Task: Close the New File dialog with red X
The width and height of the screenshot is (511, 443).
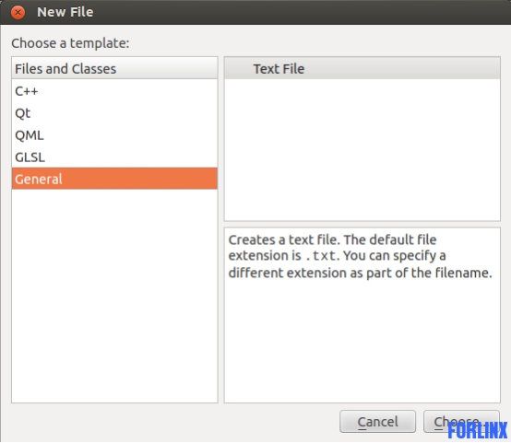Action: [18, 12]
